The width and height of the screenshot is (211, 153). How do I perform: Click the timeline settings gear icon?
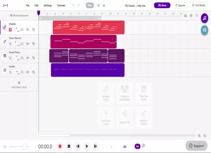tap(191, 15)
